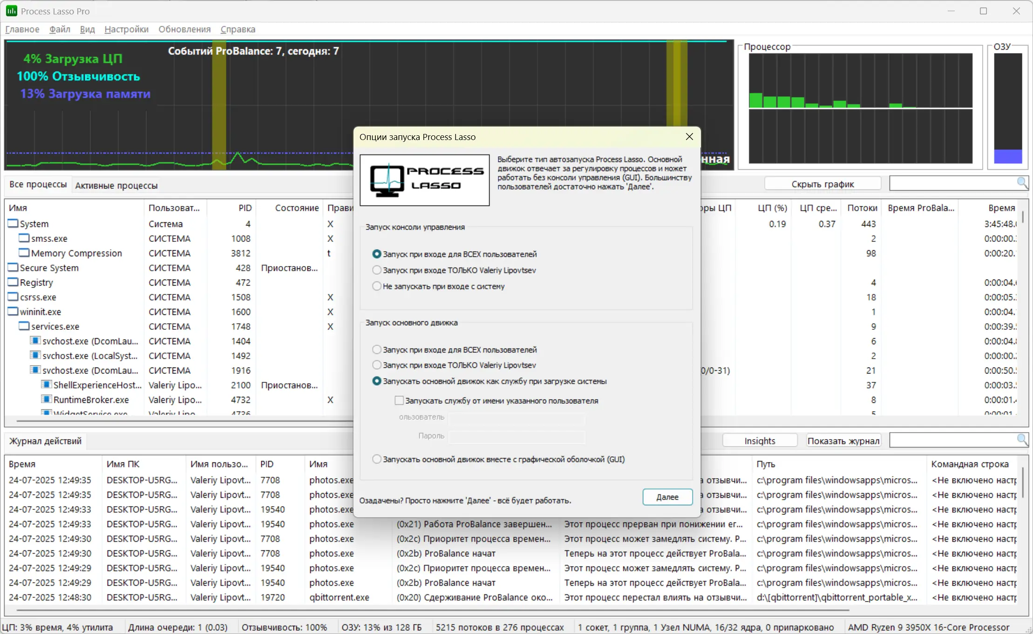Switch to the Активные процессы tab
The image size is (1033, 634).
pyautogui.click(x=116, y=186)
